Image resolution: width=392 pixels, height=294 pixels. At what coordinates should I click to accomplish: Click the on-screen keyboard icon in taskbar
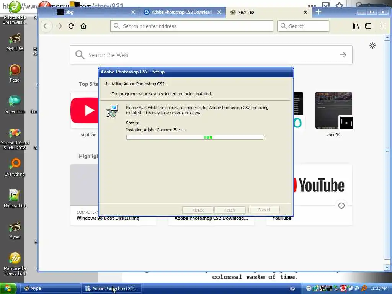[x=292, y=289]
